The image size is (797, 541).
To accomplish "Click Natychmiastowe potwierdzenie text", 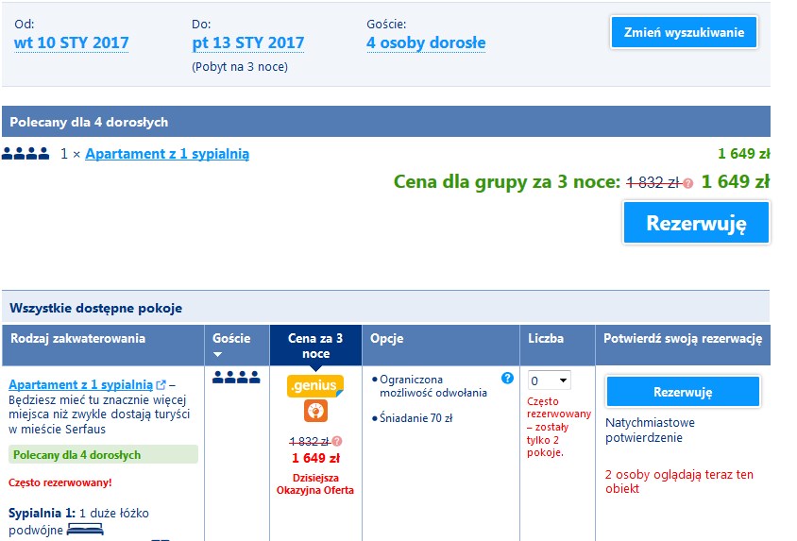I will [x=650, y=430].
